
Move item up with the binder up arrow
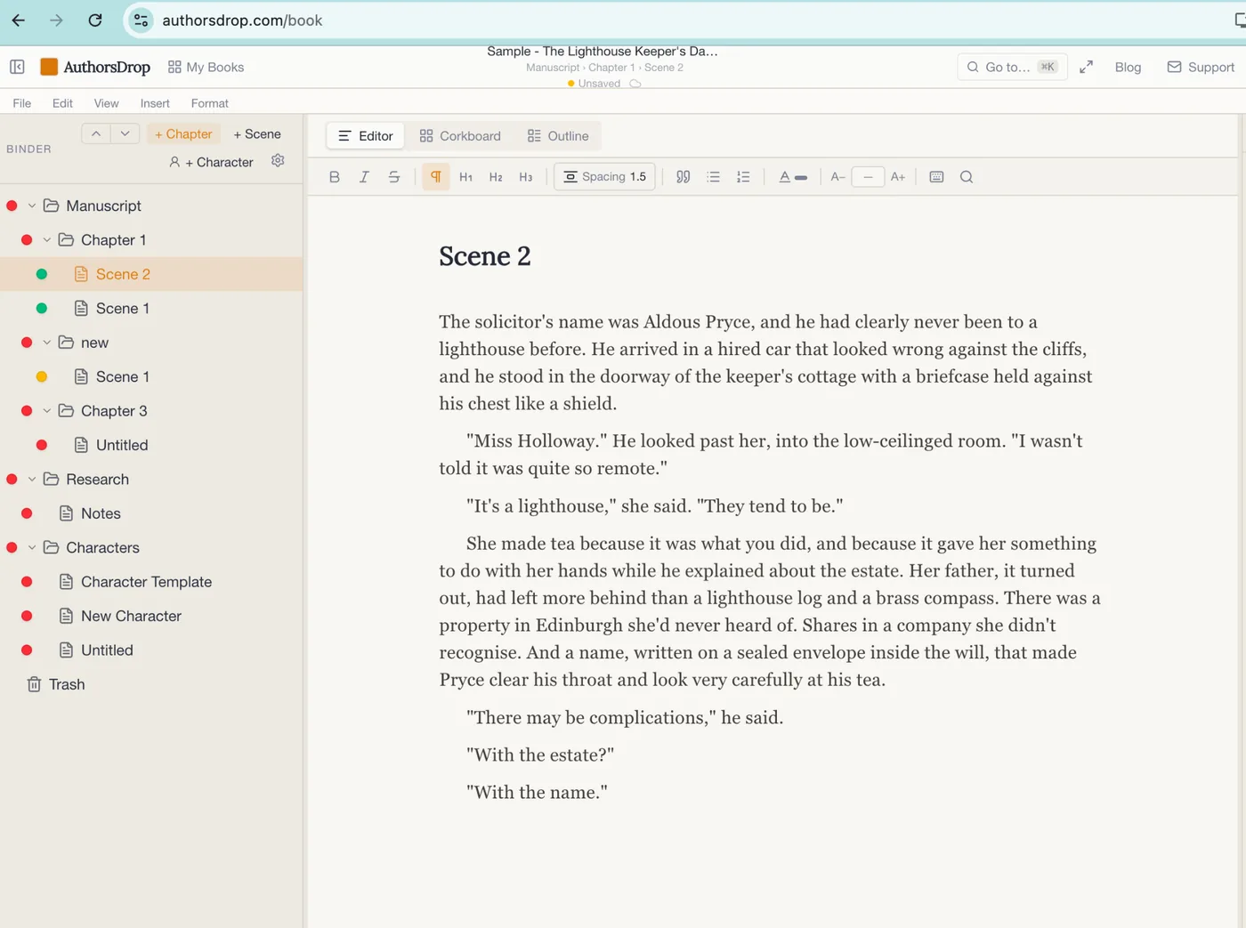(96, 133)
